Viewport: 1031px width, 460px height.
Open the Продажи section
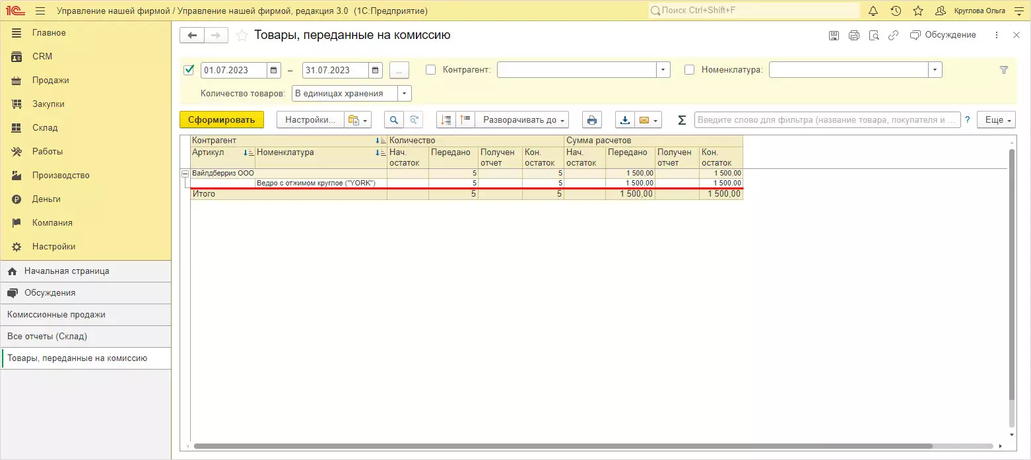[51, 81]
